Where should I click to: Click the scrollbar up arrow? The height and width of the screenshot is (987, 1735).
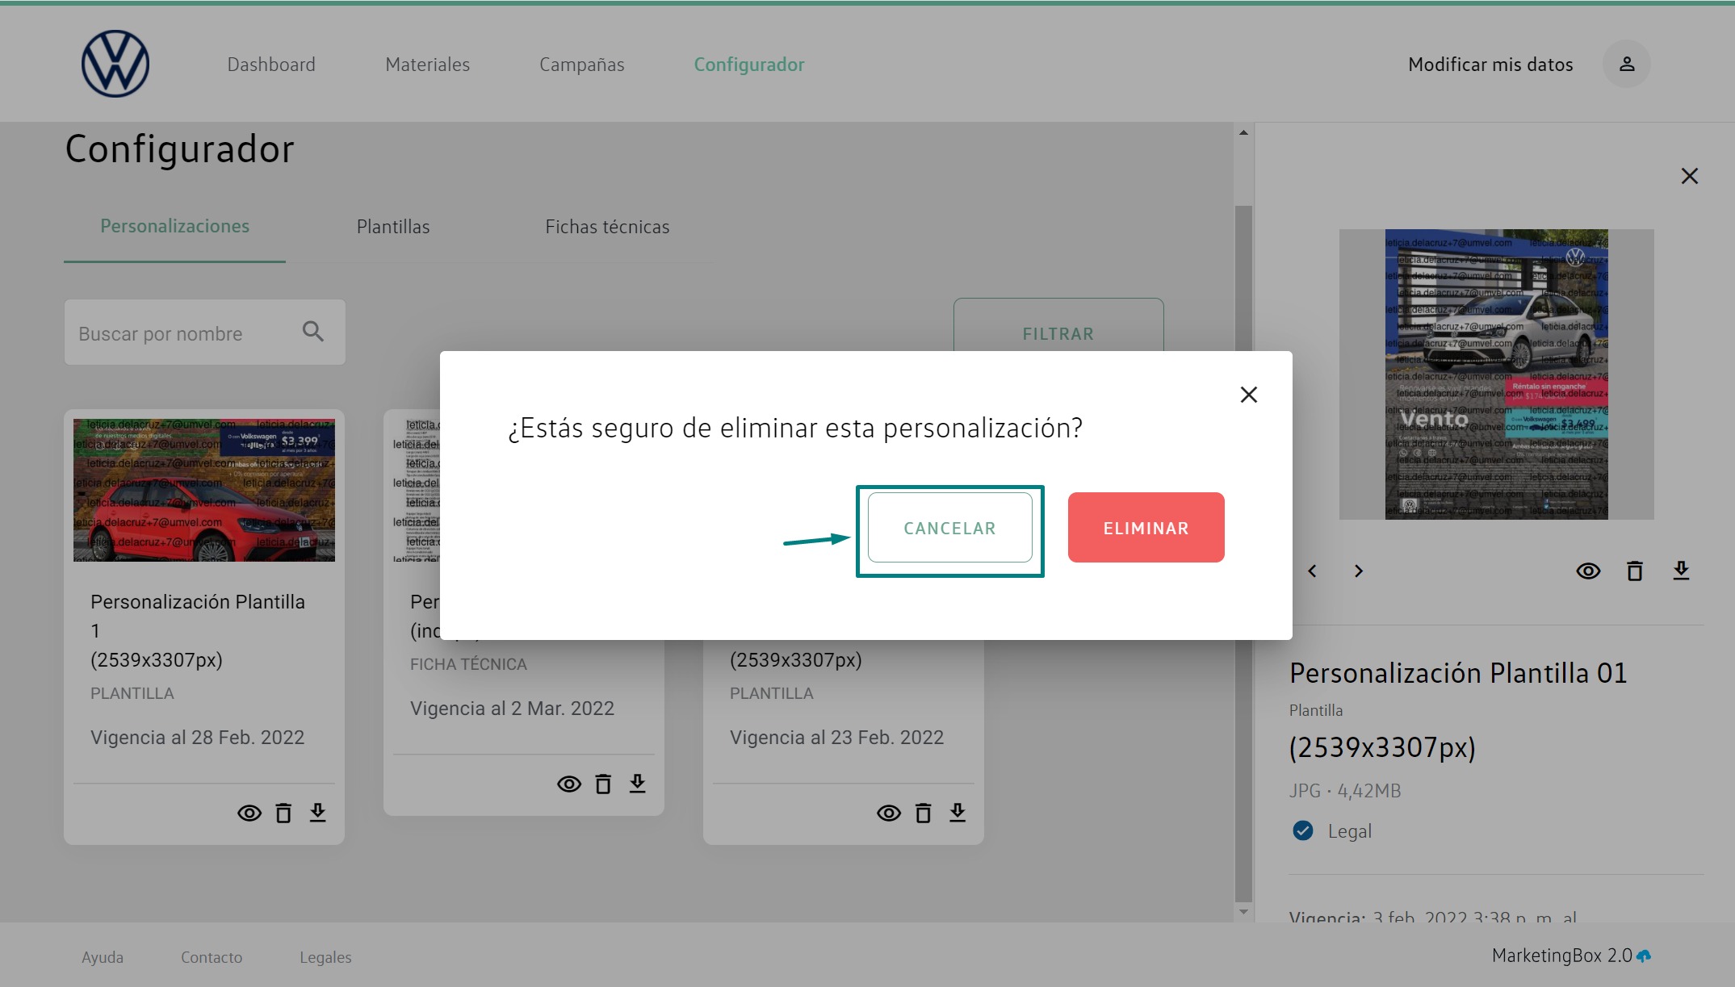pyautogui.click(x=1243, y=132)
